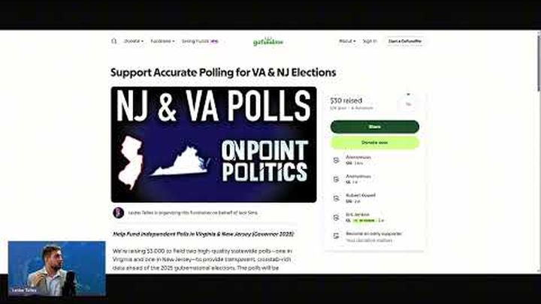Expand the Donate dropdown in the header
The image size is (541, 304).
click(134, 41)
